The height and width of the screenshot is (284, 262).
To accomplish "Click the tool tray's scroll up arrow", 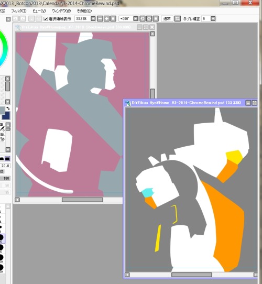I will [8, 125].
